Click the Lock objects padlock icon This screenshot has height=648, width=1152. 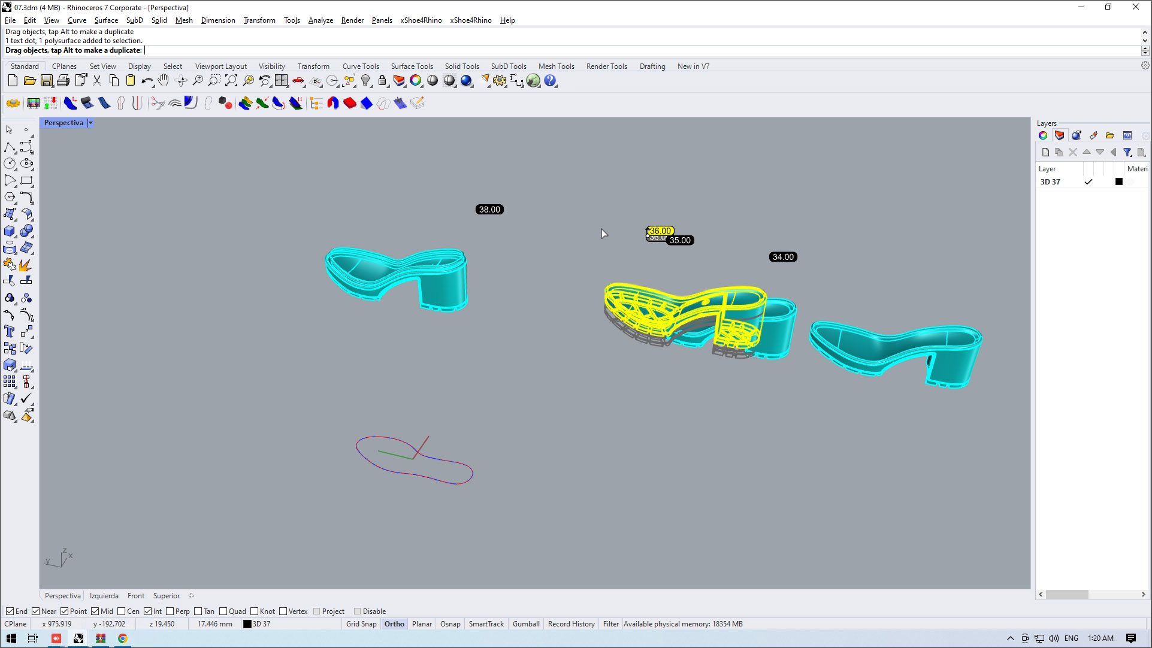(382, 81)
